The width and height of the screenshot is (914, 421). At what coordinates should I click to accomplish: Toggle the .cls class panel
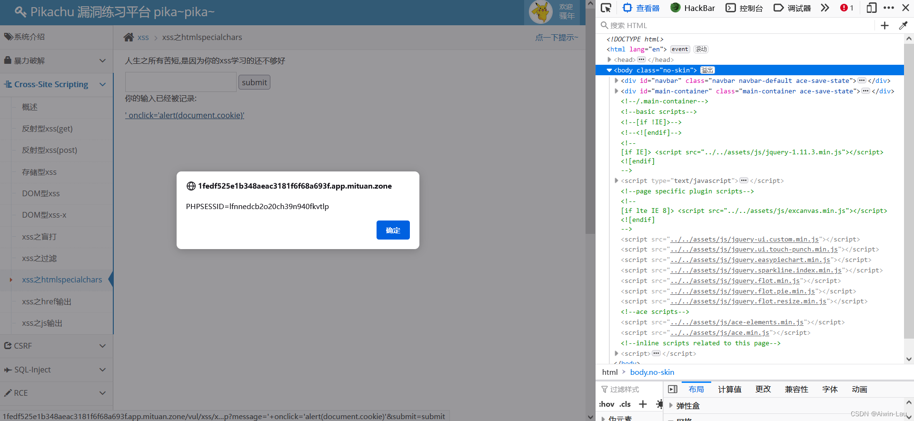625,404
